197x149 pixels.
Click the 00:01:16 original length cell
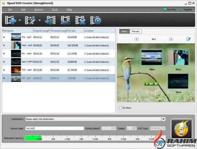click(38, 54)
